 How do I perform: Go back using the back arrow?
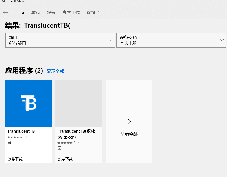click(5, 13)
